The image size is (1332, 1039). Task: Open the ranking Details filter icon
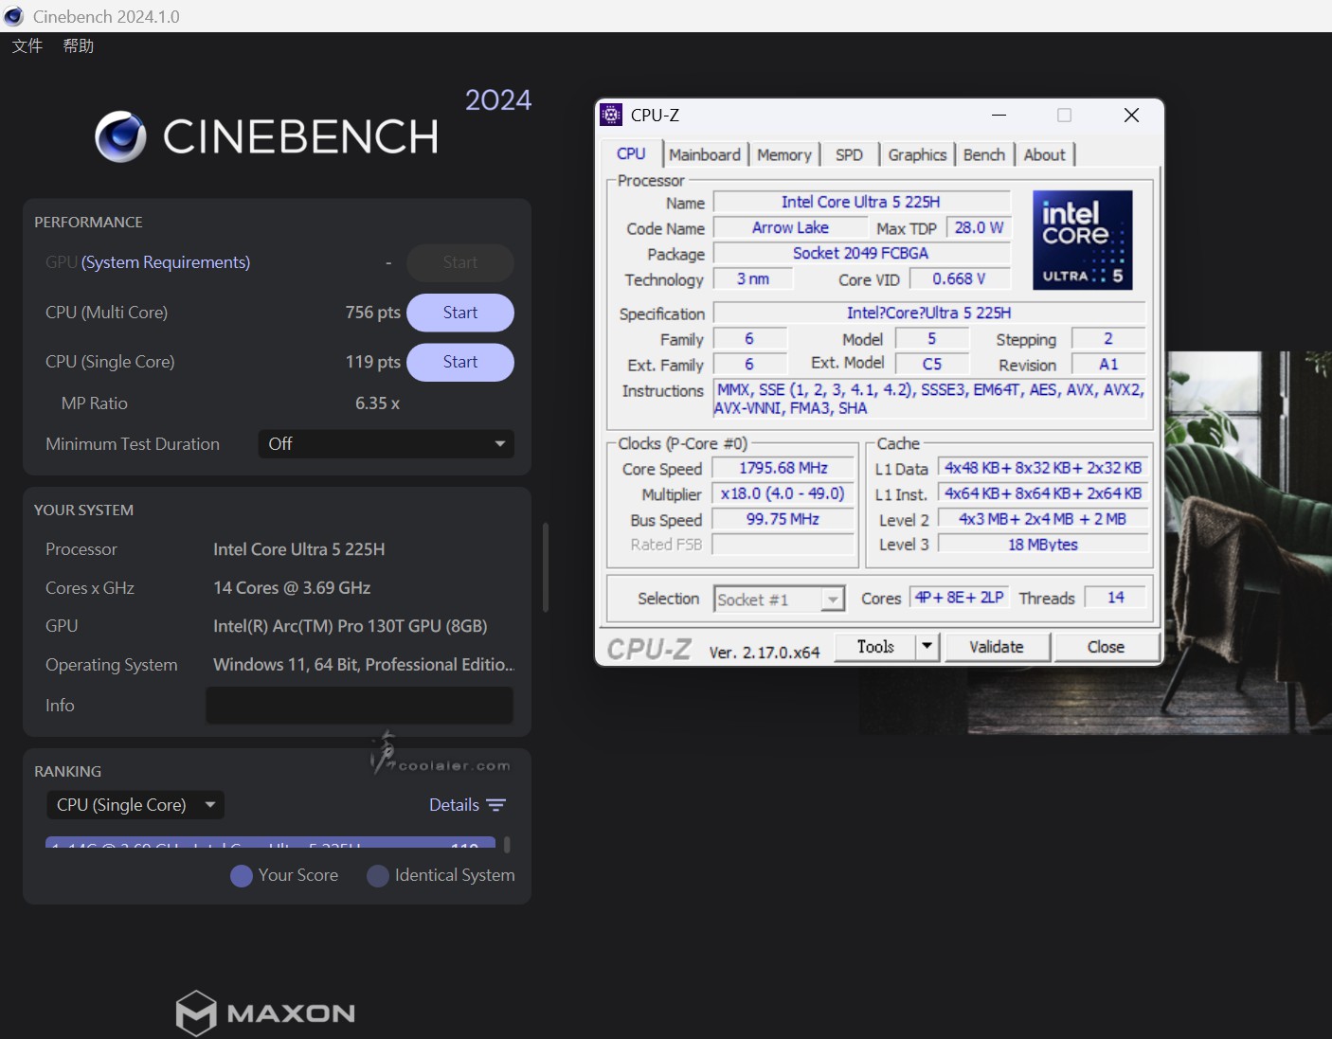click(495, 805)
